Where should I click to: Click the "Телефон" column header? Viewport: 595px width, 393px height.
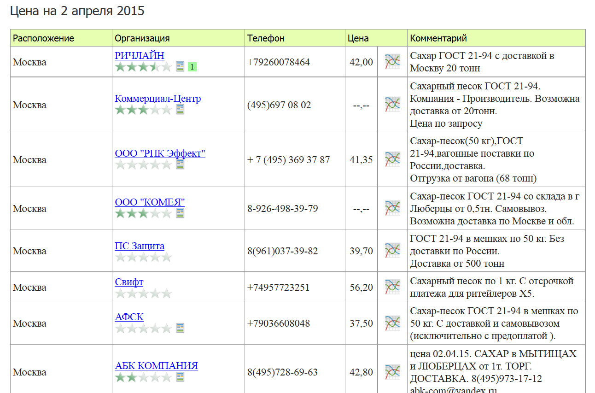coord(266,38)
